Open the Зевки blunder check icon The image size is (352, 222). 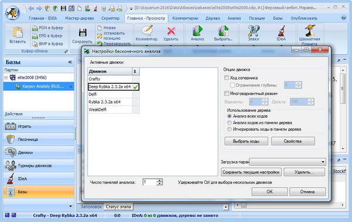click(x=253, y=31)
